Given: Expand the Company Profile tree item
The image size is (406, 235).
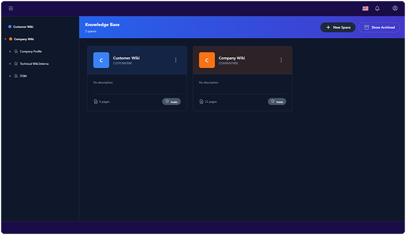Looking at the screenshot, I should tap(10, 51).
